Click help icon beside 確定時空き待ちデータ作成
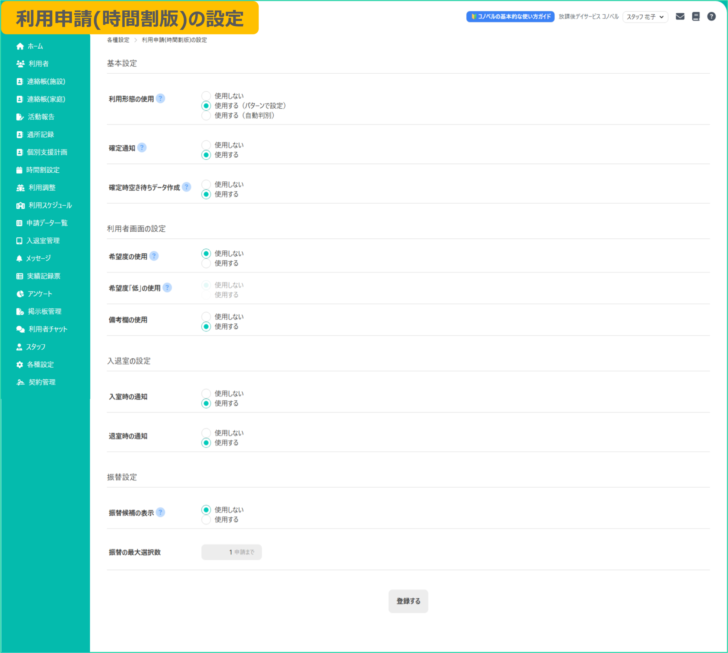The width and height of the screenshot is (728, 653). [x=186, y=187]
